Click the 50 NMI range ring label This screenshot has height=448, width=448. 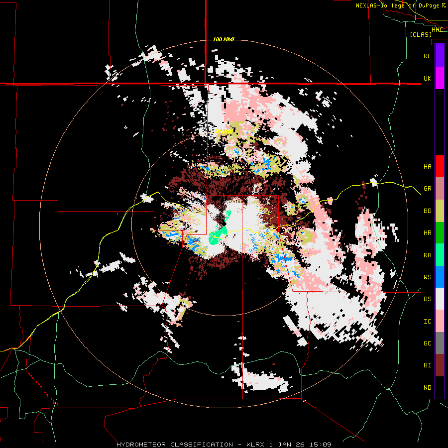[x=223, y=132]
